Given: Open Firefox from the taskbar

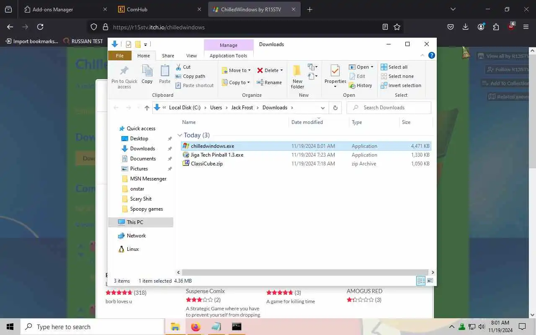Looking at the screenshot, I should coord(196,327).
